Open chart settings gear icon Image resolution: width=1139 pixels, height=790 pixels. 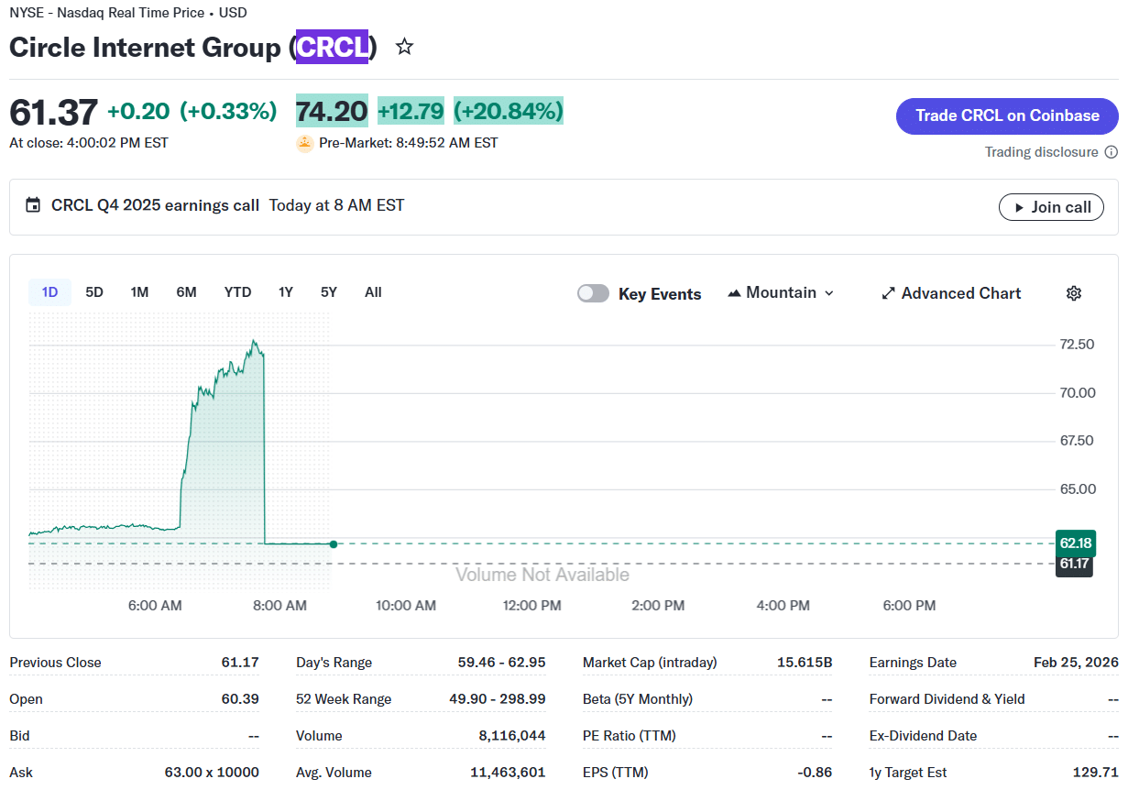tap(1074, 293)
